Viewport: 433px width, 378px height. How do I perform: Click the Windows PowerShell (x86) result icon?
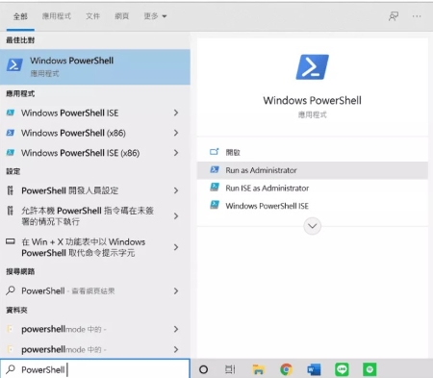coord(11,133)
